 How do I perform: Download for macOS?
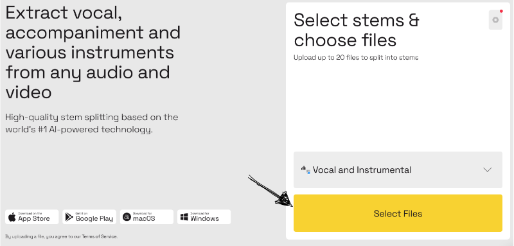click(x=146, y=217)
